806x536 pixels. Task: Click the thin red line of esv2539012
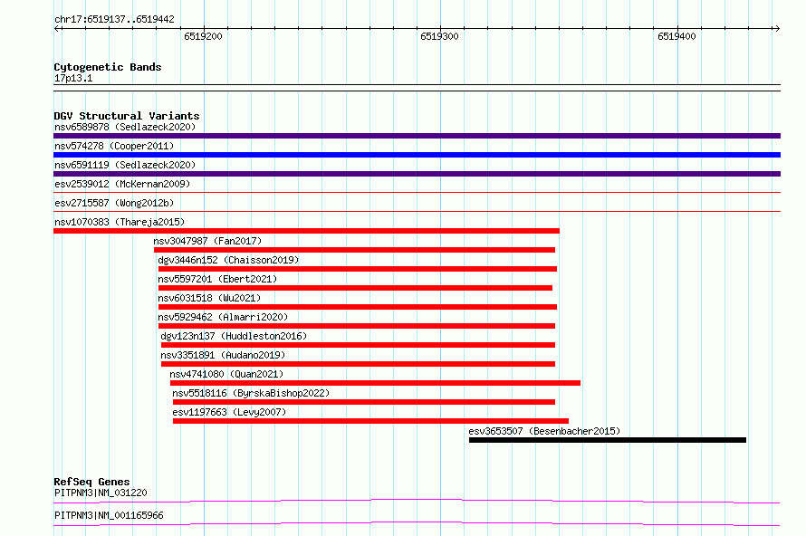pos(417,193)
